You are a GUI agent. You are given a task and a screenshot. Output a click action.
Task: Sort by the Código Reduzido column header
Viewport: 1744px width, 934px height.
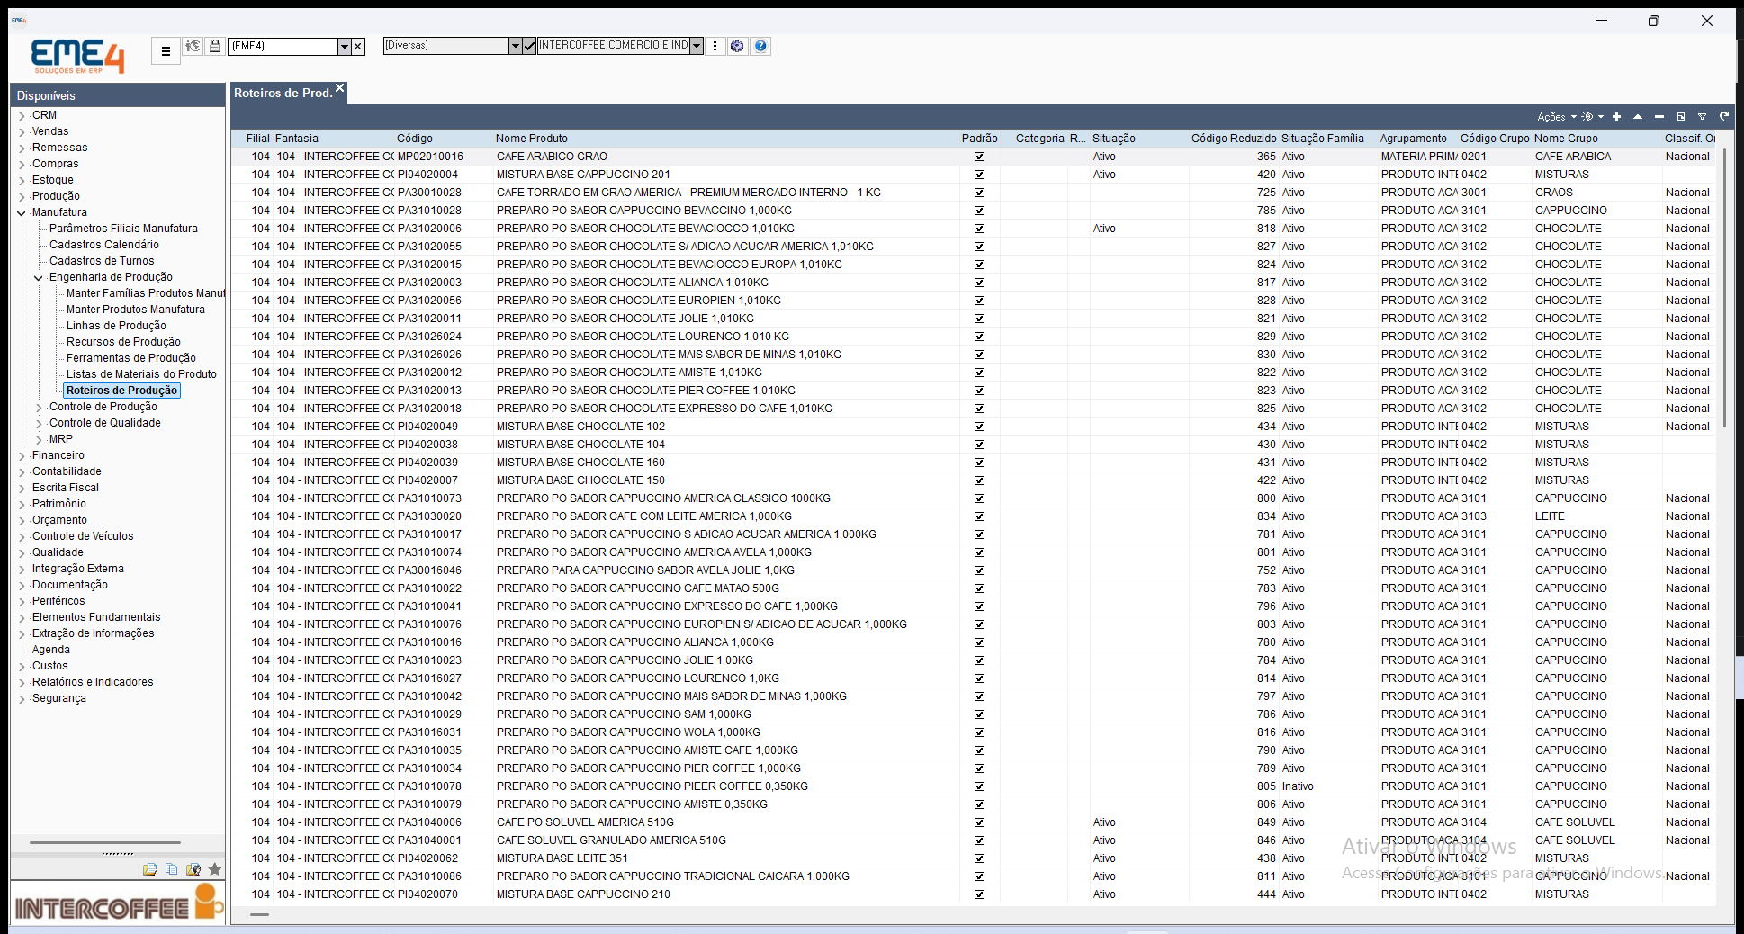[1234, 139]
